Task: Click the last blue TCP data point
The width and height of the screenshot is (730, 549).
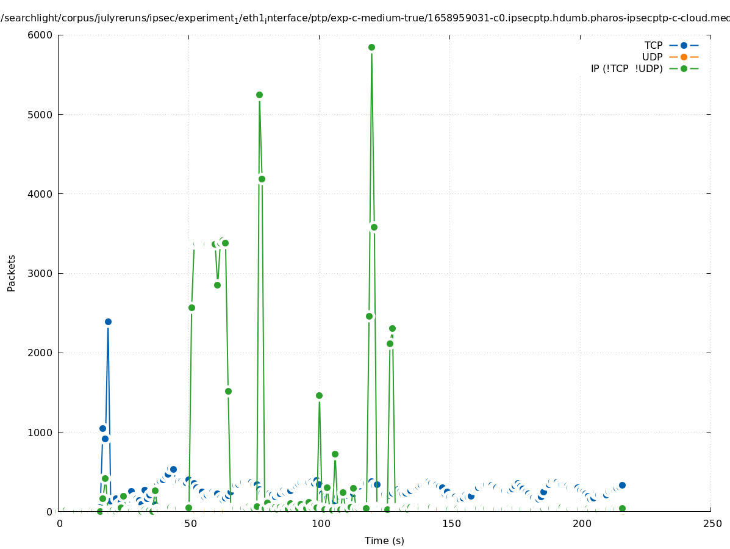Action: point(622,485)
